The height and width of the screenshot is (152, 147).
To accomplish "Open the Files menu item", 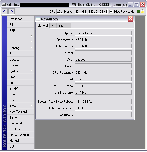I will point(21,77).
